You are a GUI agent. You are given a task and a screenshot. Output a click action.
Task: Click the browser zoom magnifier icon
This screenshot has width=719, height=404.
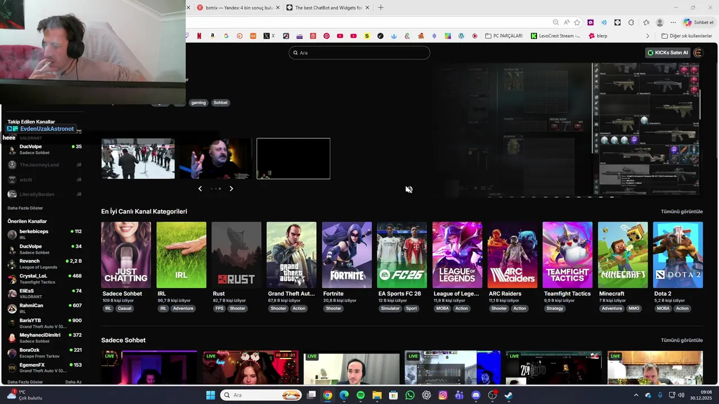pyautogui.click(x=556, y=22)
